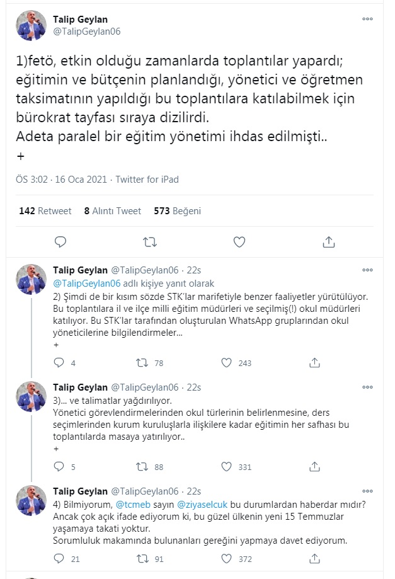Open more menu on tweet 2

point(367,270)
